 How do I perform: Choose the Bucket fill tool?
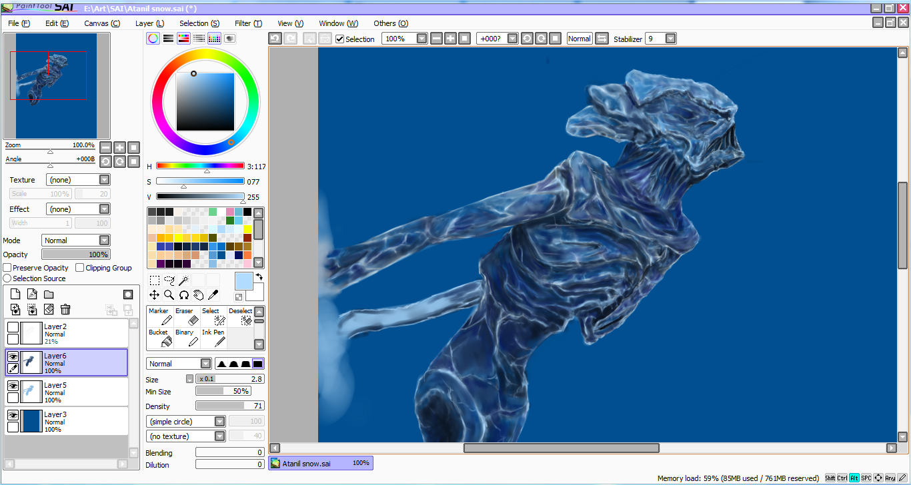pyautogui.click(x=160, y=338)
